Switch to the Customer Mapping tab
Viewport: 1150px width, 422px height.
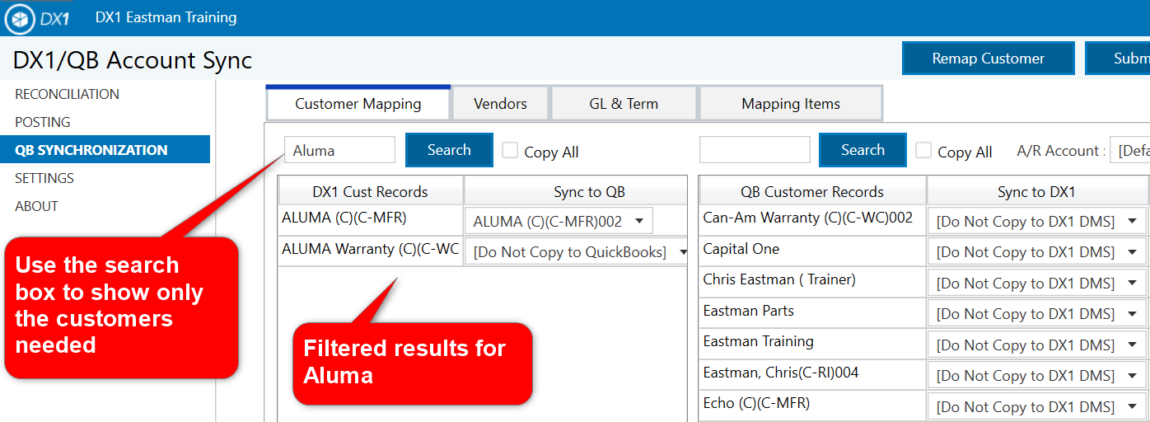point(358,104)
